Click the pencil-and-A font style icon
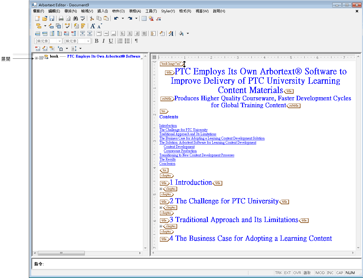Viewport: 363px width, 278px height. click(x=171, y=33)
